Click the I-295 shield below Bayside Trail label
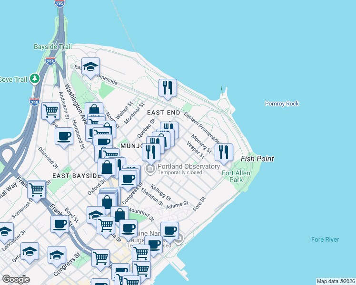 click(x=50, y=61)
